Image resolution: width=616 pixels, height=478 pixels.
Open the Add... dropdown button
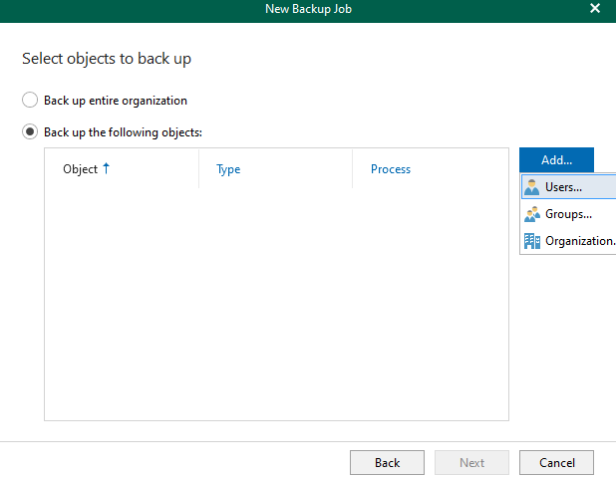[556, 159]
